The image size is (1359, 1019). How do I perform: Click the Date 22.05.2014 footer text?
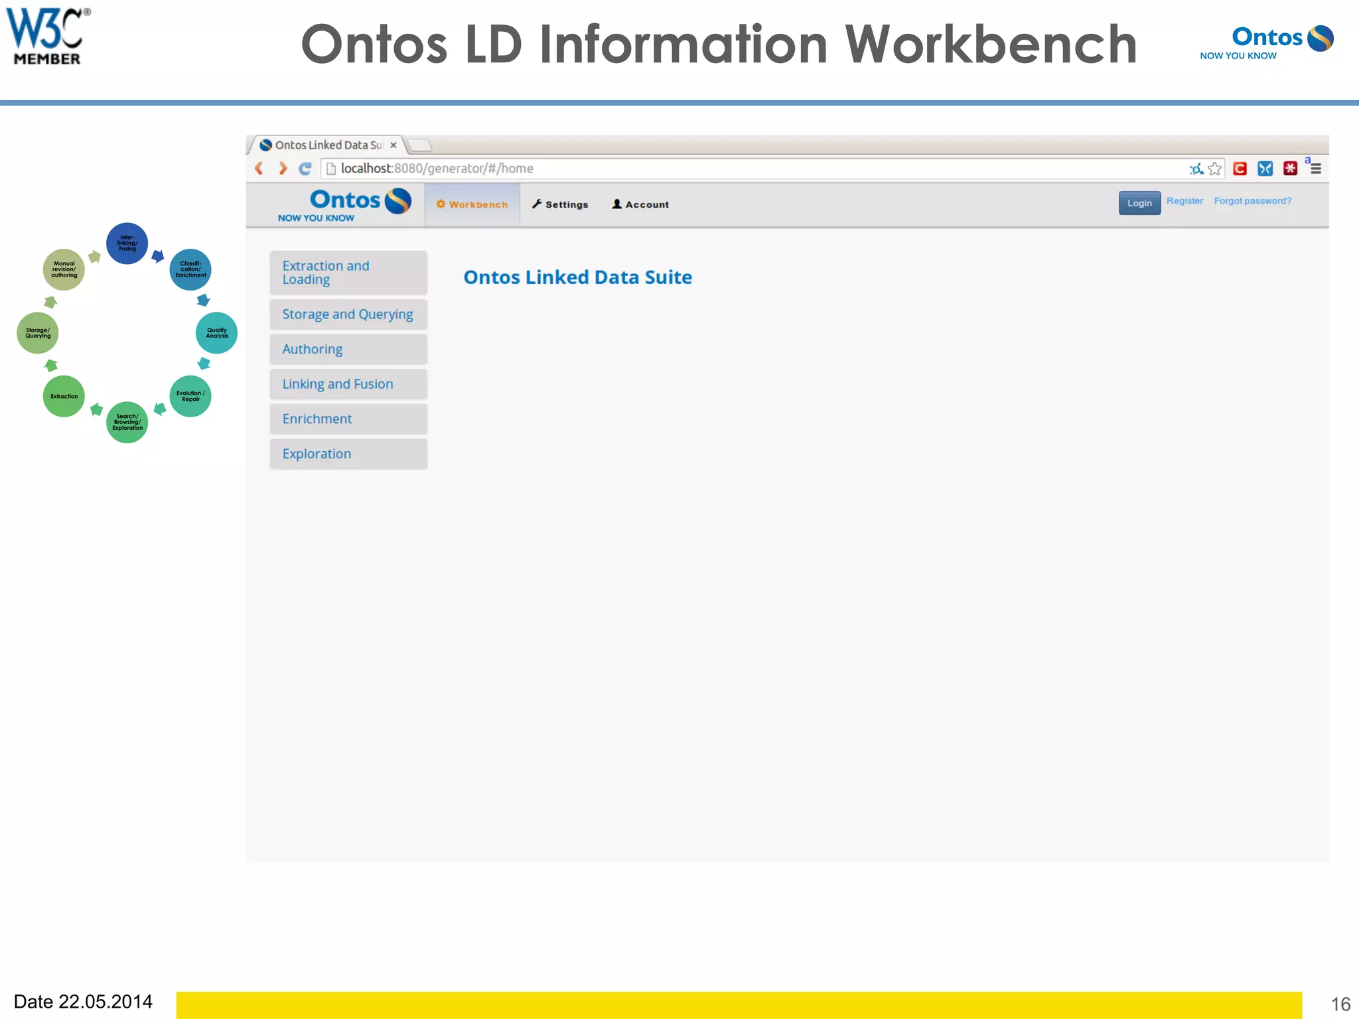83,1002
